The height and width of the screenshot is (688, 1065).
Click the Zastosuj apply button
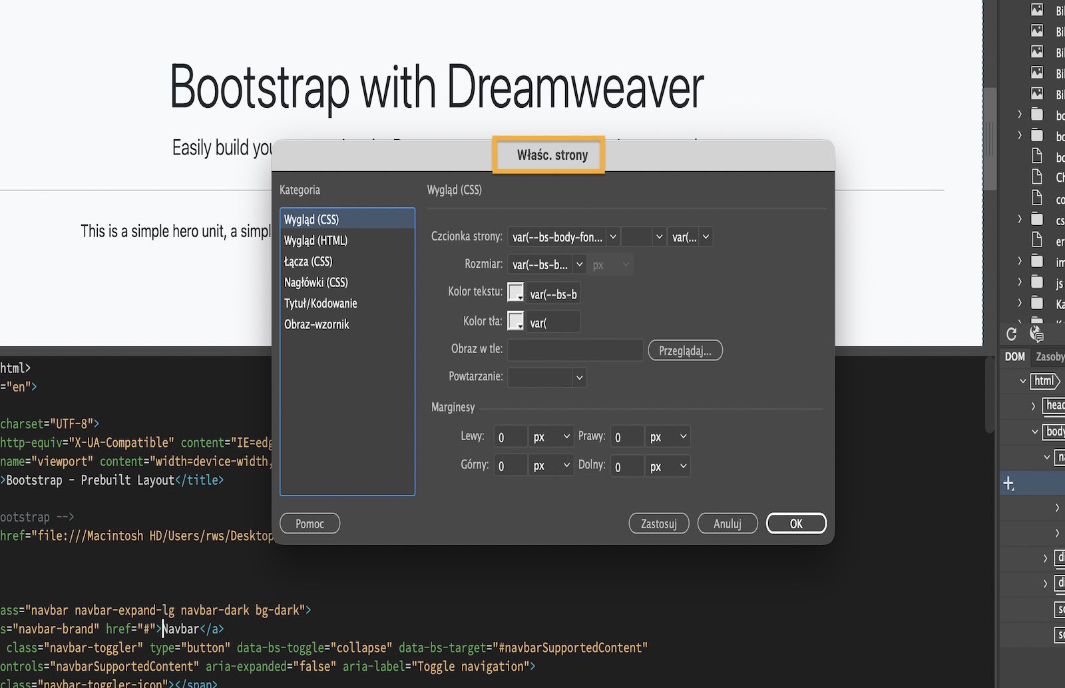pyautogui.click(x=659, y=523)
